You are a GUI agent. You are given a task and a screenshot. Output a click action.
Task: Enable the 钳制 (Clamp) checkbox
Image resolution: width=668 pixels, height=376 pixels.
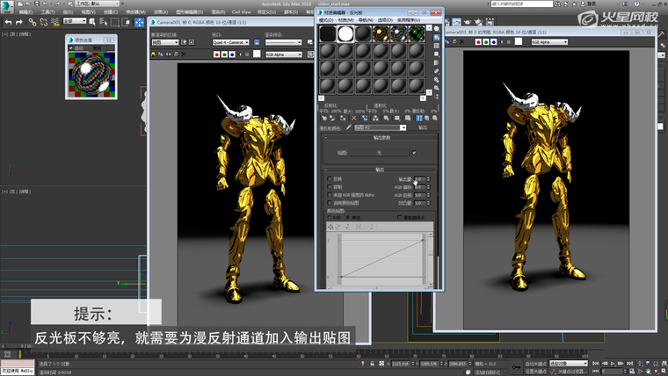pos(330,186)
